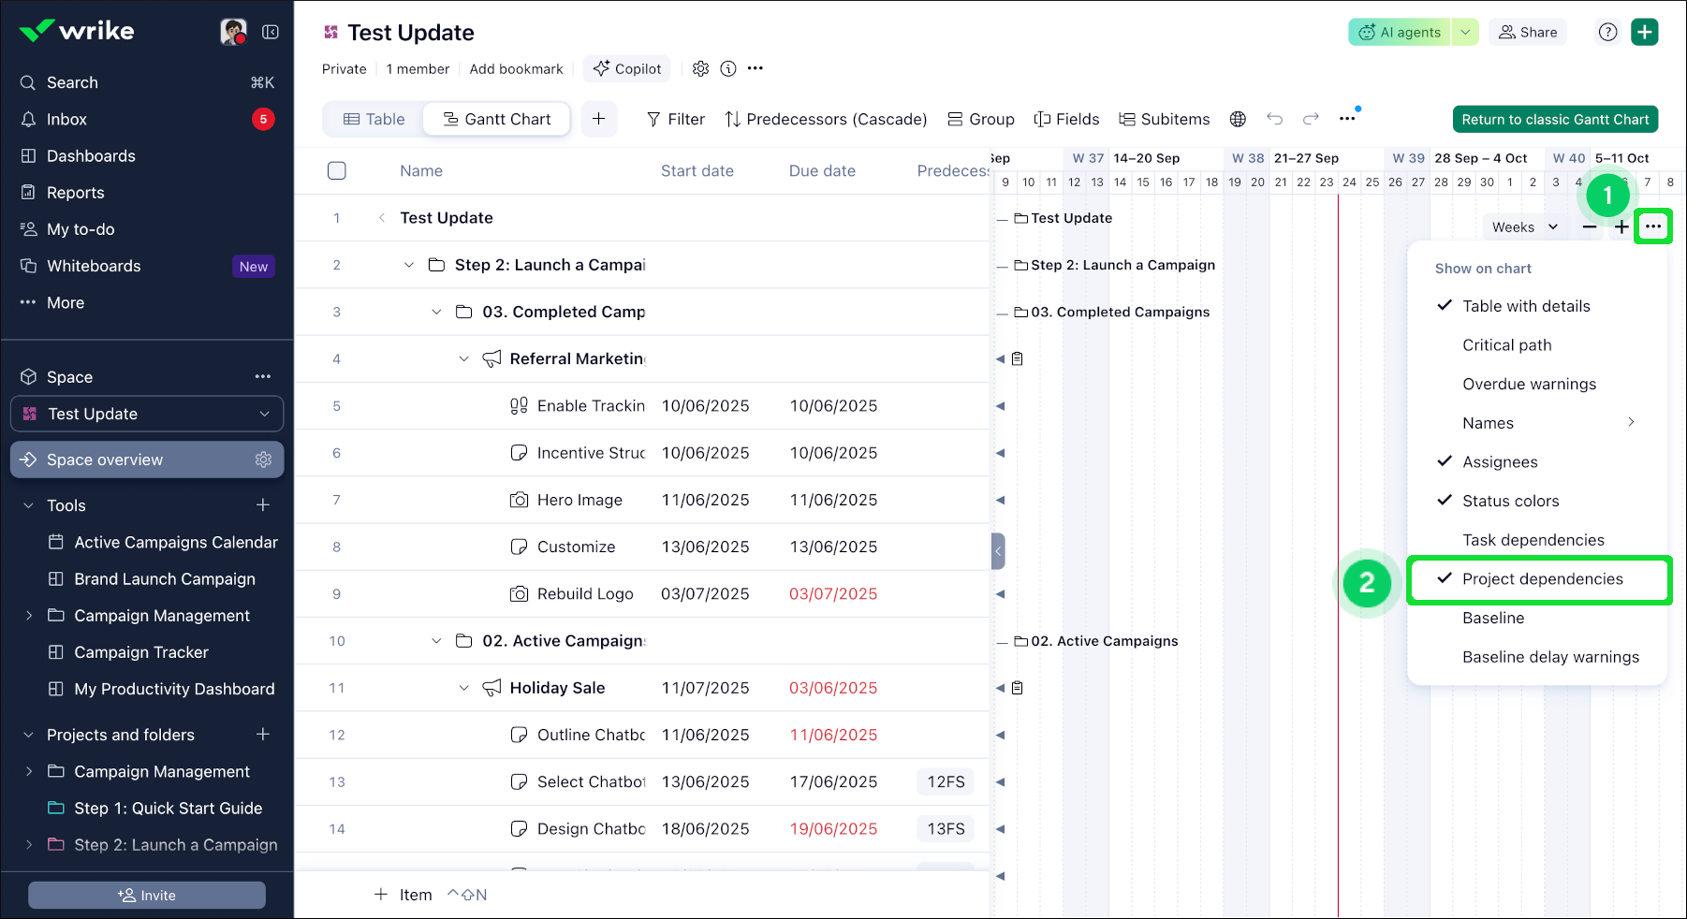This screenshot has height=919, width=1687.
Task: Open Space overview settings gear
Action: coord(263,459)
